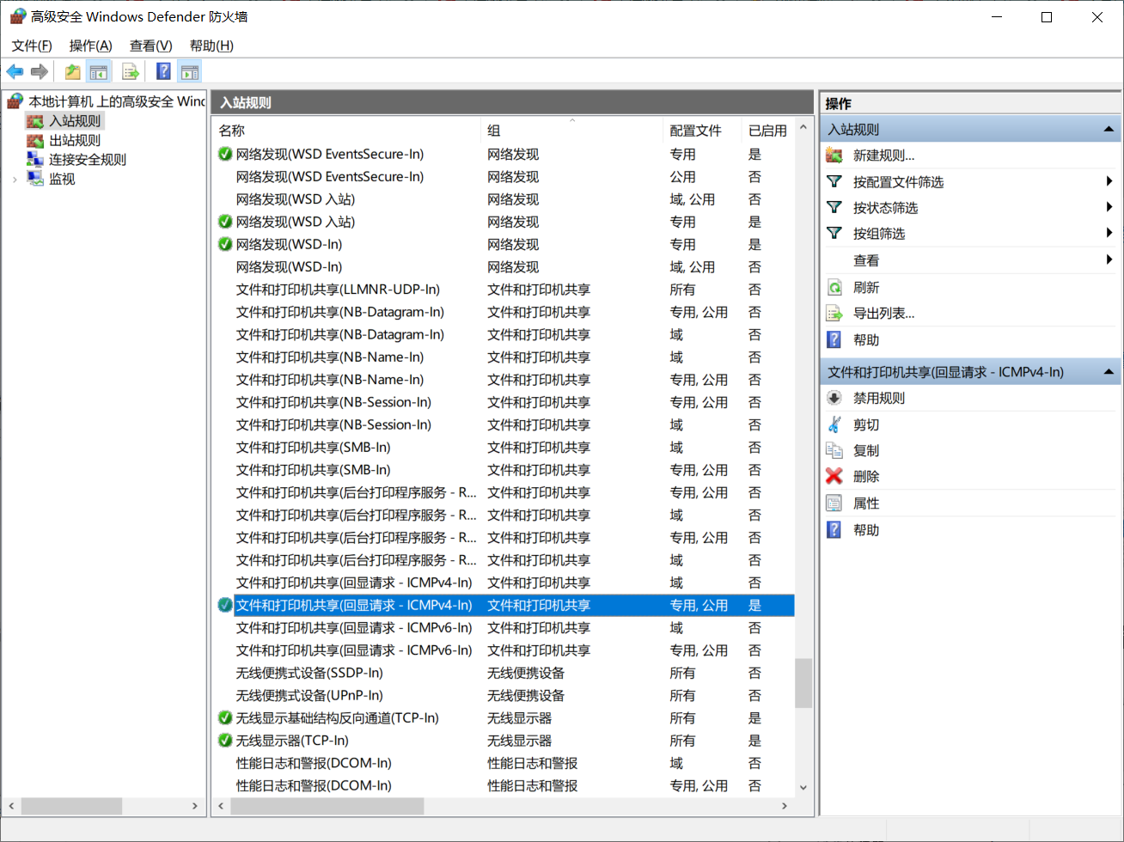
Task: Open 按组筛选 submenu arrow
Action: [x=1109, y=233]
